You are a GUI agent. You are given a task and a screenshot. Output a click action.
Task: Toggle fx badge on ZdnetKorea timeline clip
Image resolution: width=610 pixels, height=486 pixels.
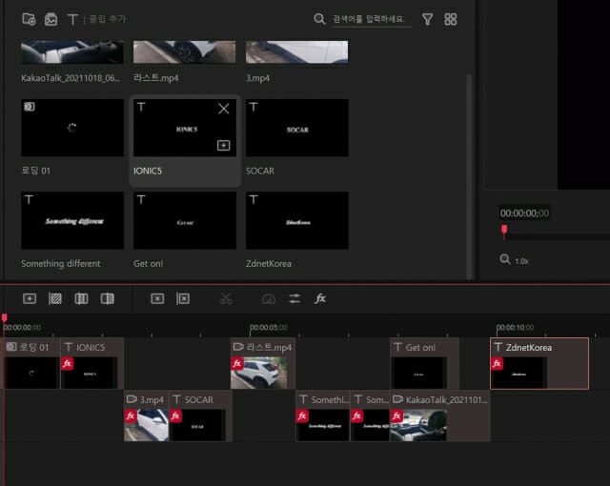pyautogui.click(x=498, y=363)
